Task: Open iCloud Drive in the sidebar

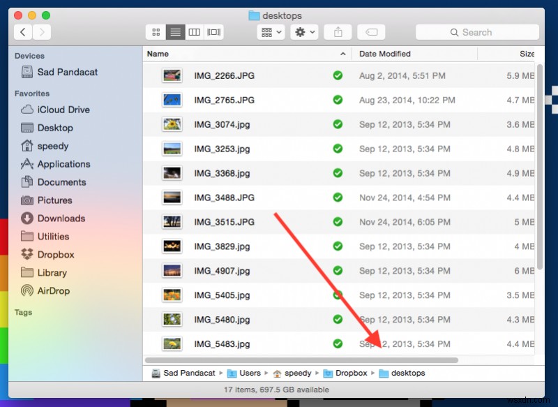Action: click(x=55, y=110)
